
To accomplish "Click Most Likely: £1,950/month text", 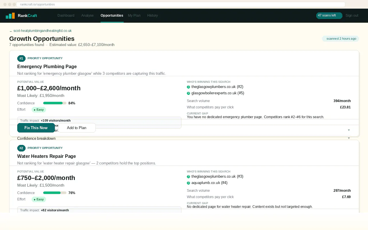I will 41,96.
